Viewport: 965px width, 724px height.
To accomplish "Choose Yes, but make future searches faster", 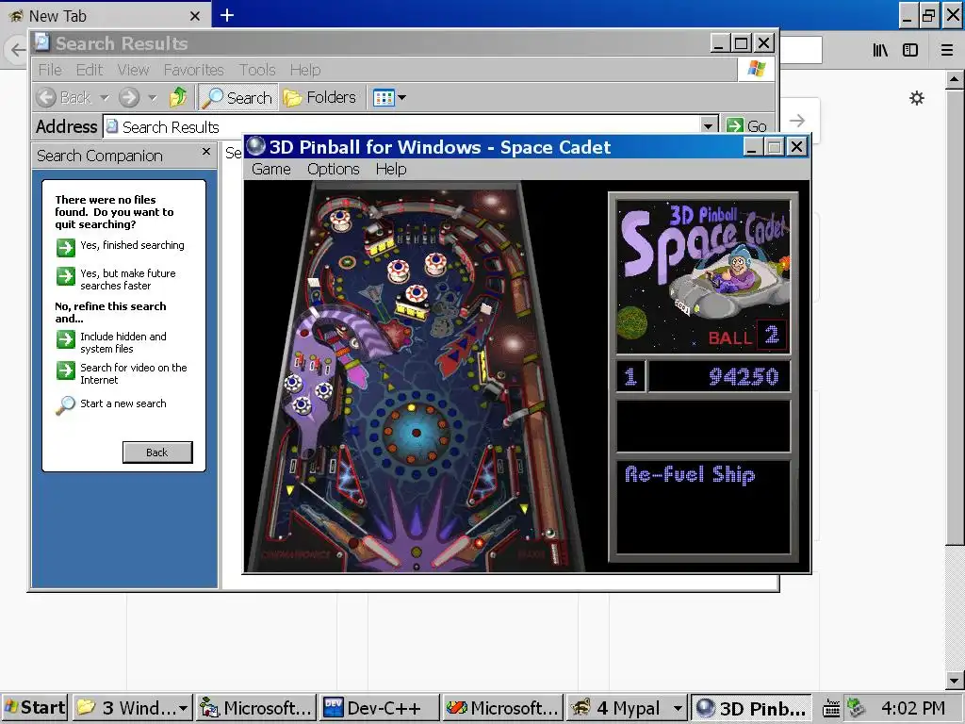I will coord(127,279).
